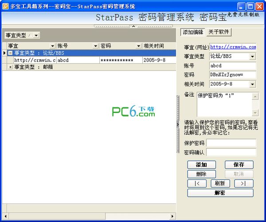The height and width of the screenshot is (222, 266).
Task: Open the 事宜 column filter dropdown
Action: (x=52, y=46)
